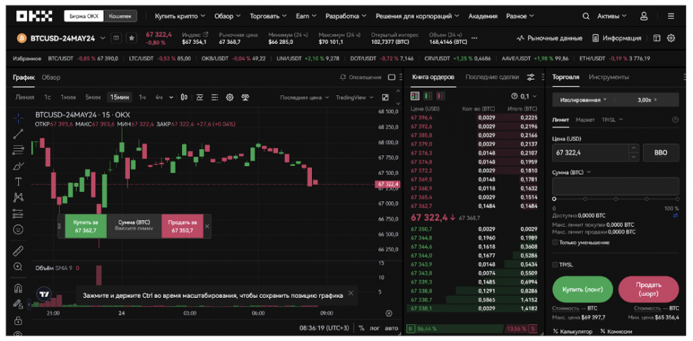The width and height of the screenshot is (693, 341).
Task: Select the trend line drawing tool
Action: pyautogui.click(x=18, y=134)
